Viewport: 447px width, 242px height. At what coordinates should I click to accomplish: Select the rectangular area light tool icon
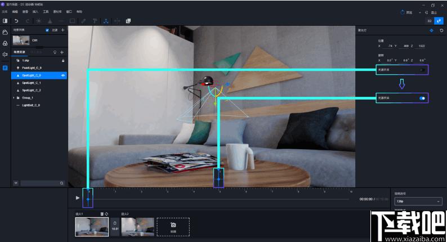pyautogui.click(x=73, y=21)
